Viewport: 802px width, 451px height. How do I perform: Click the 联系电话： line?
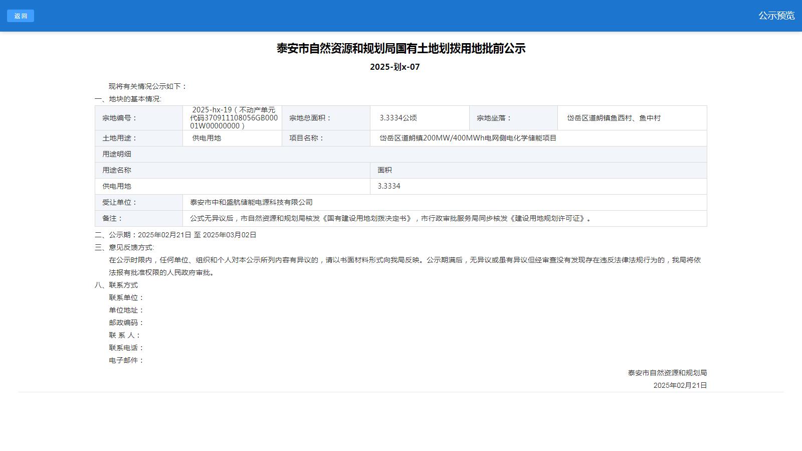127,348
